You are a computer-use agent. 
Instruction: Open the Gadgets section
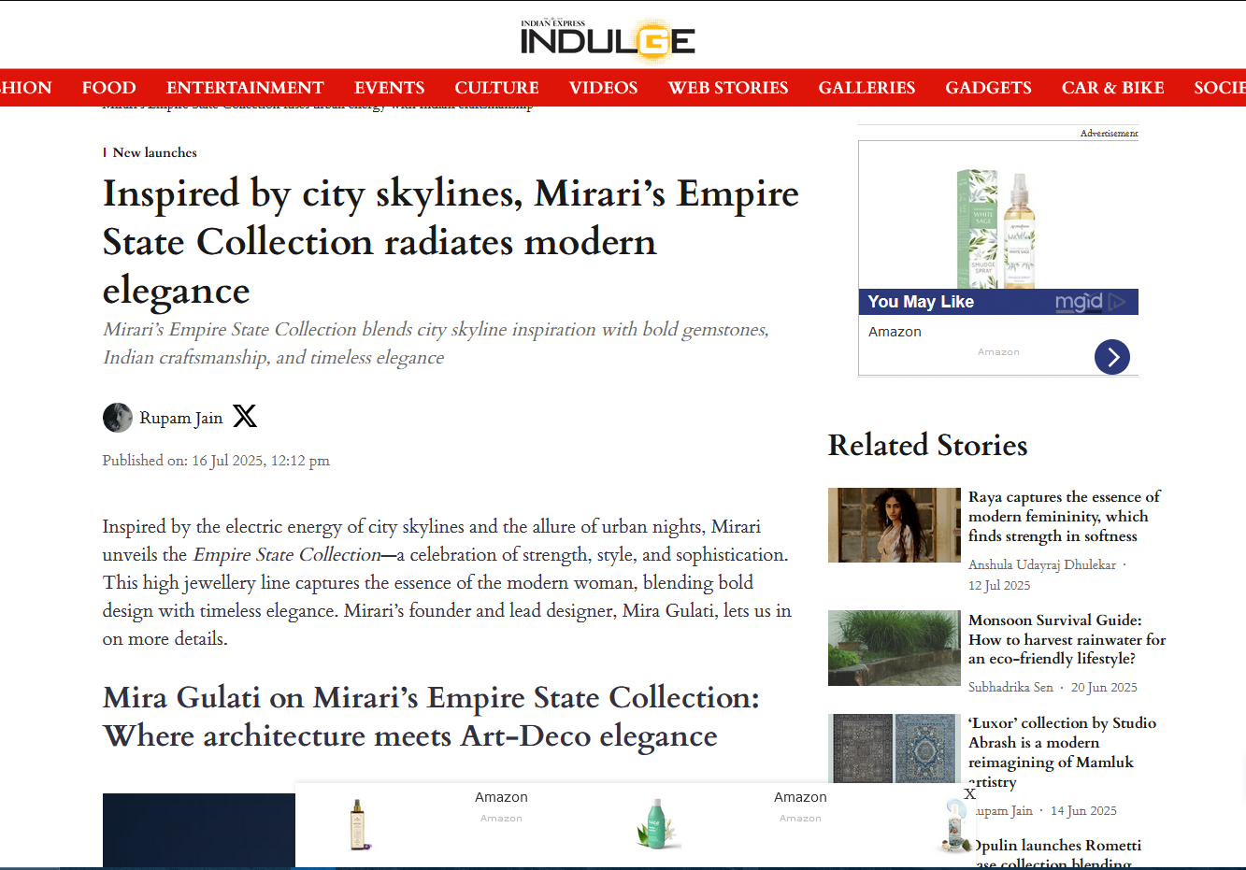pyautogui.click(x=988, y=88)
